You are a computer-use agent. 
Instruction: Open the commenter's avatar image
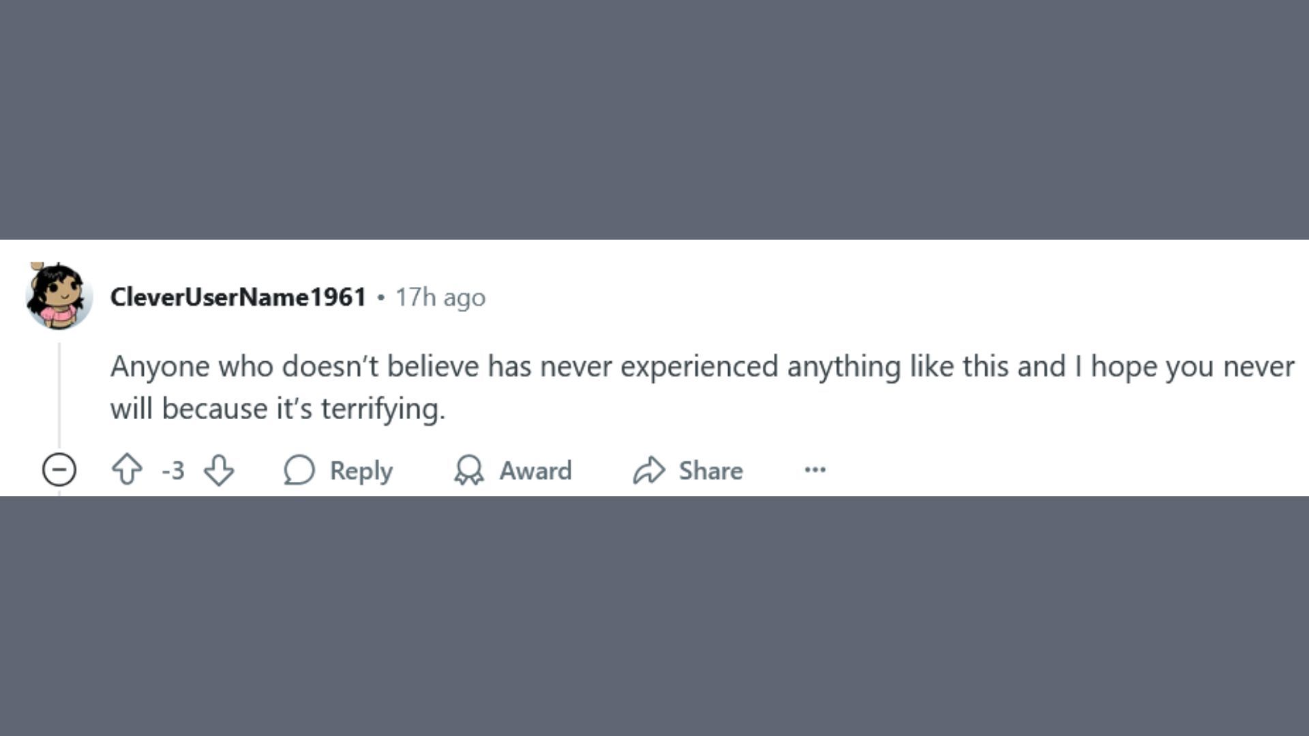pos(59,296)
